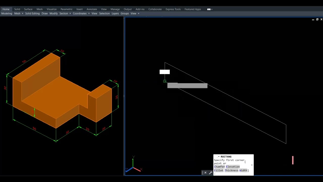Open dialog launcher arrow after last View panel
The width and height of the screenshot is (323, 182).
(139, 13)
